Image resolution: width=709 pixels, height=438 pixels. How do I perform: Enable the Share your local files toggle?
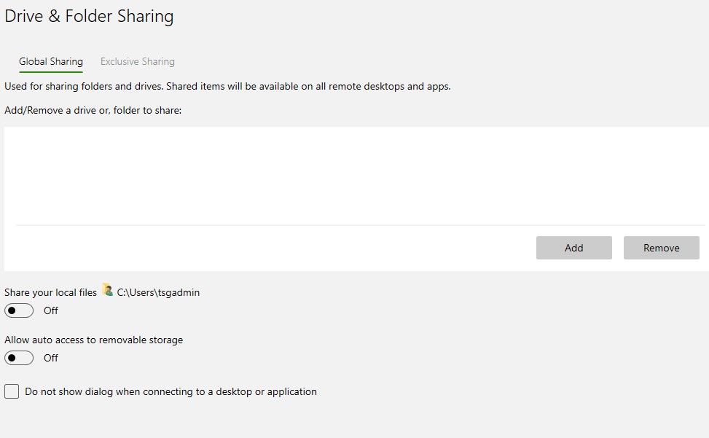tap(19, 311)
